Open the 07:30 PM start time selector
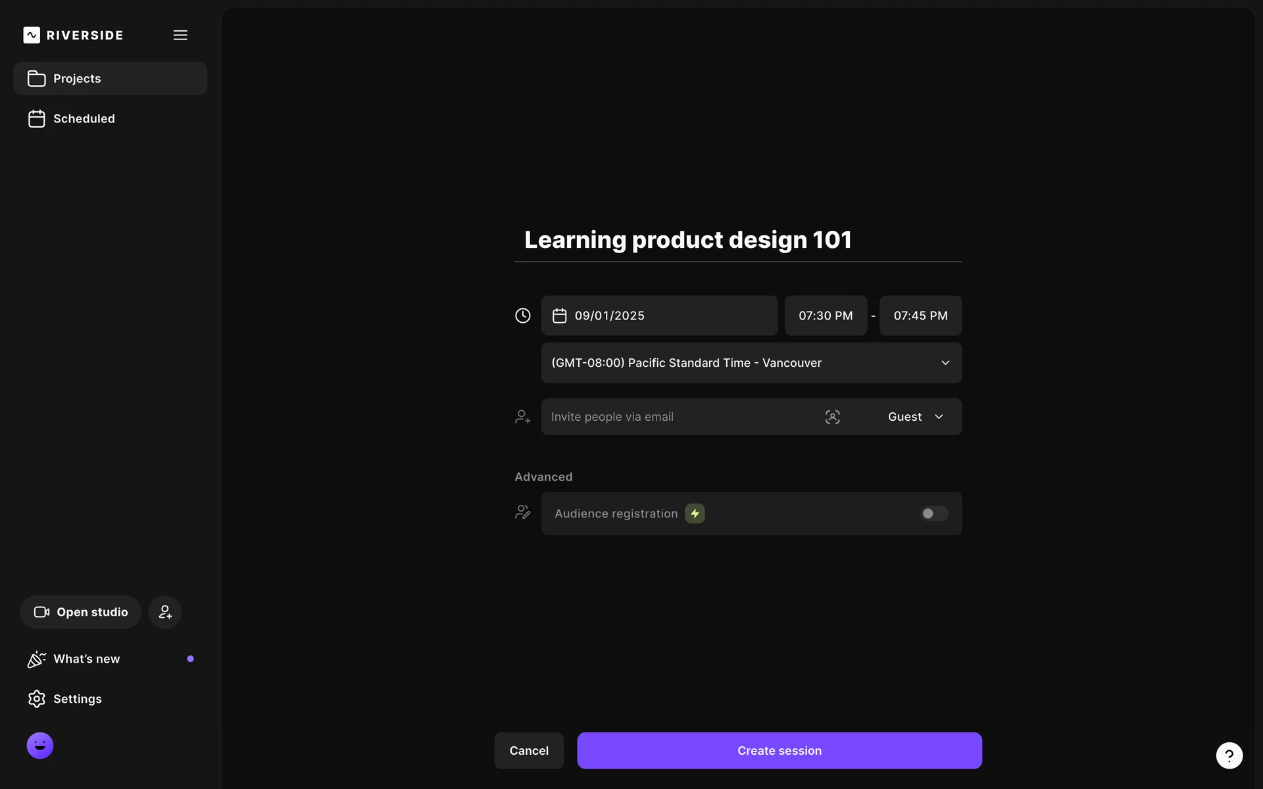This screenshot has height=789, width=1263. [826, 316]
